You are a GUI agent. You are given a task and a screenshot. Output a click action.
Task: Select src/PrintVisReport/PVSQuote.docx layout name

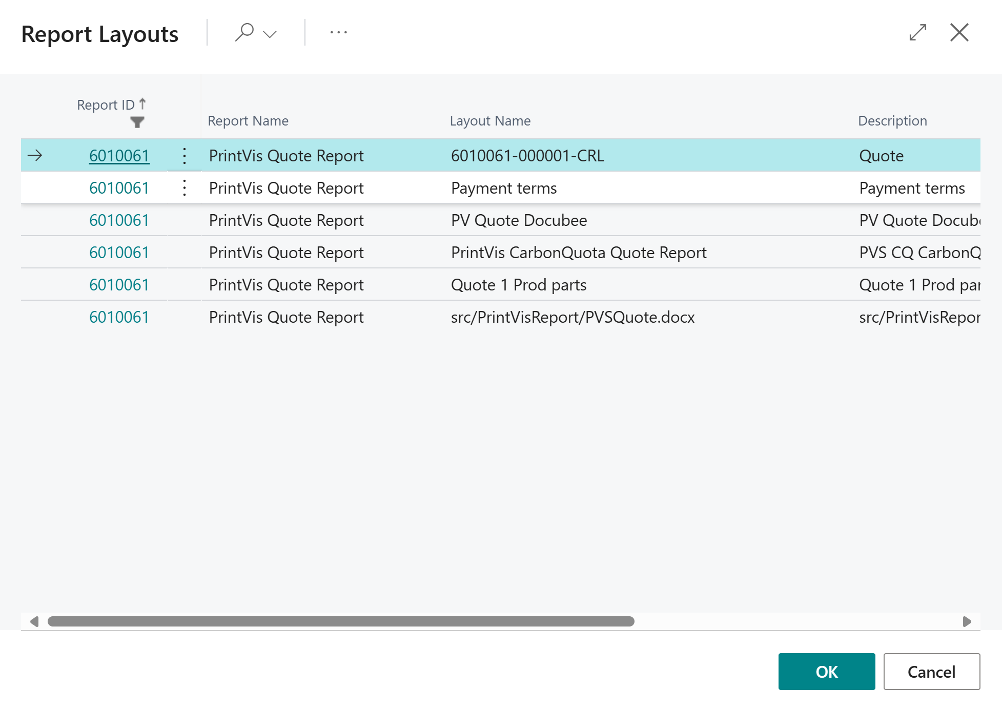pos(572,317)
